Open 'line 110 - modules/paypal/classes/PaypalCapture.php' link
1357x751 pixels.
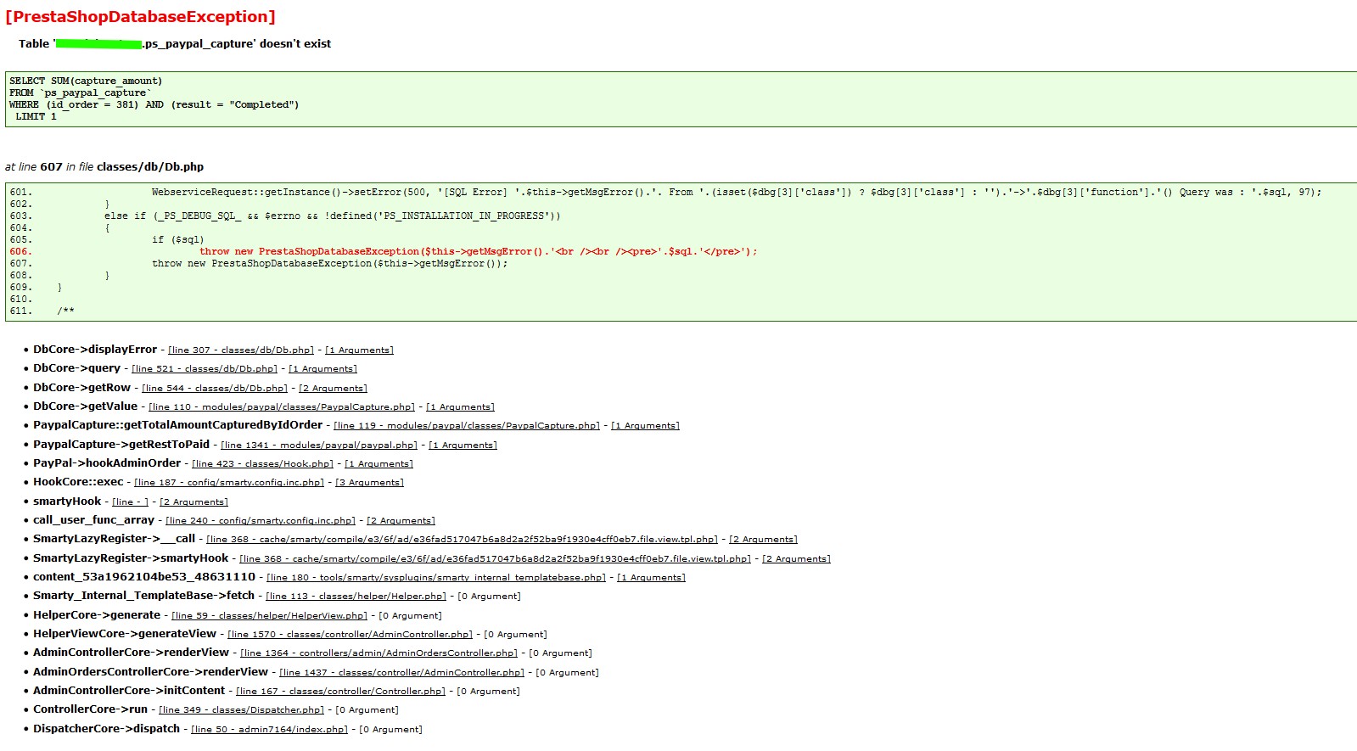point(282,407)
